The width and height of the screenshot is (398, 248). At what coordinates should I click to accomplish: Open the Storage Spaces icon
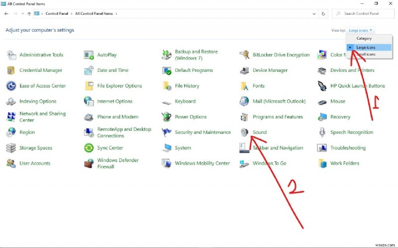pos(11,148)
